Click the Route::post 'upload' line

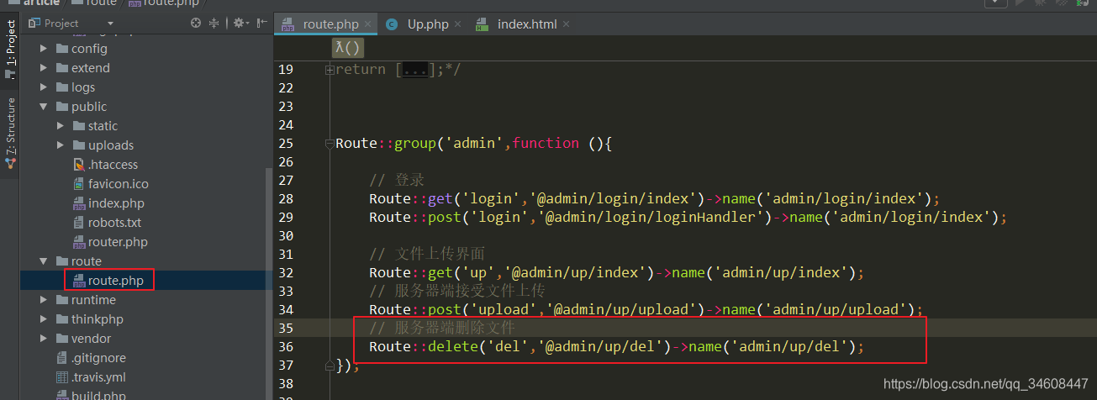pos(646,310)
